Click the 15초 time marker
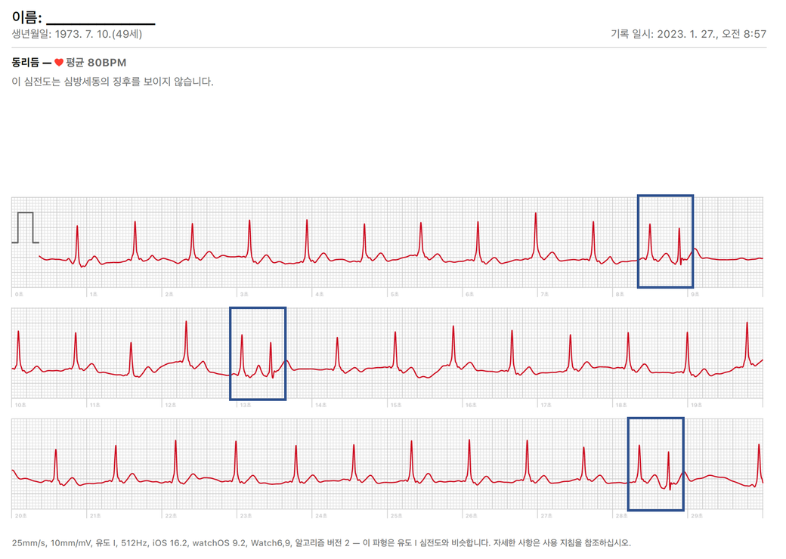Screen dimensions: 786x559 pyautogui.click(x=395, y=405)
